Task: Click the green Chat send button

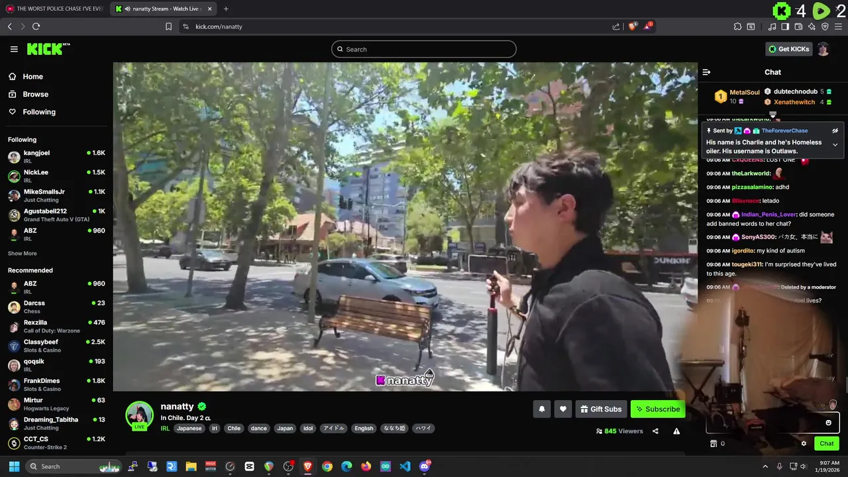Action: tap(827, 444)
